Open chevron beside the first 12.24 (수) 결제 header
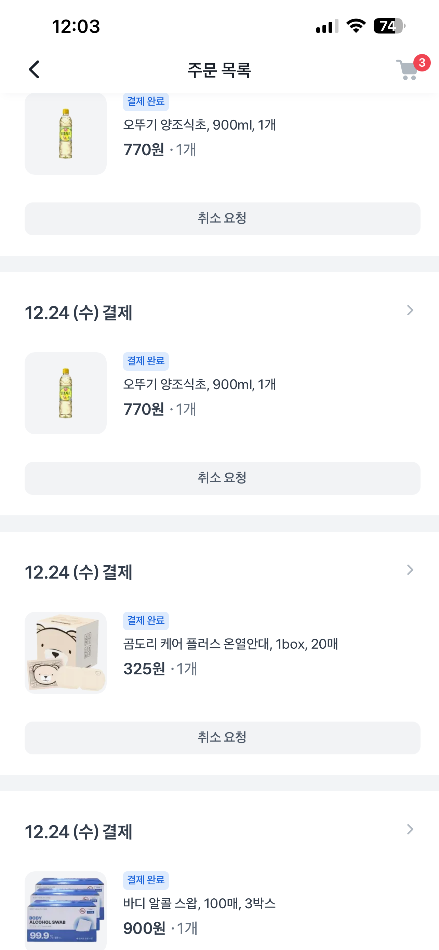 point(410,311)
